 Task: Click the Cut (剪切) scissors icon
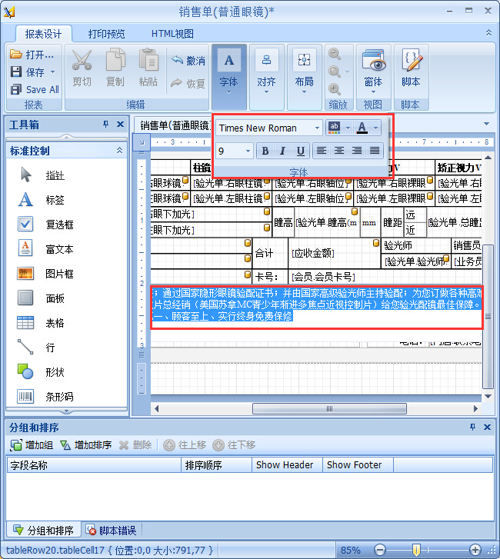coord(82,62)
